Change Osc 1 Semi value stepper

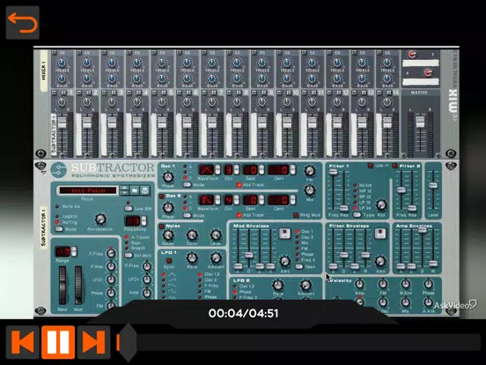pyautogui.click(x=261, y=170)
